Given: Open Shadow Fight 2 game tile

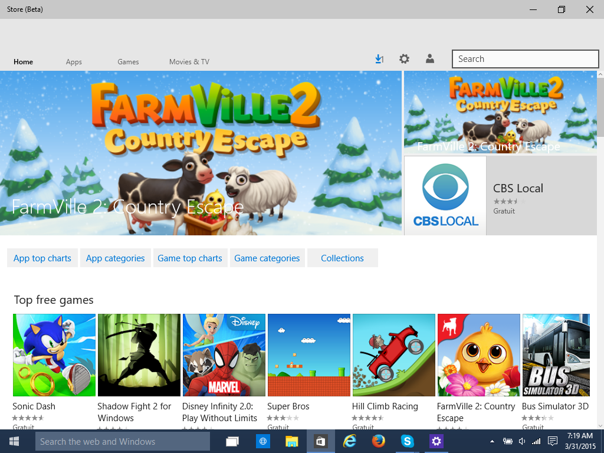Looking at the screenshot, I should (x=139, y=354).
